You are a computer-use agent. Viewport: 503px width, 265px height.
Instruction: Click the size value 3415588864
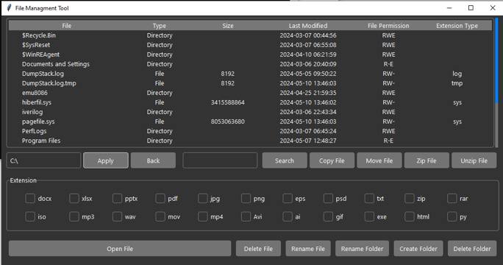pyautogui.click(x=228, y=102)
